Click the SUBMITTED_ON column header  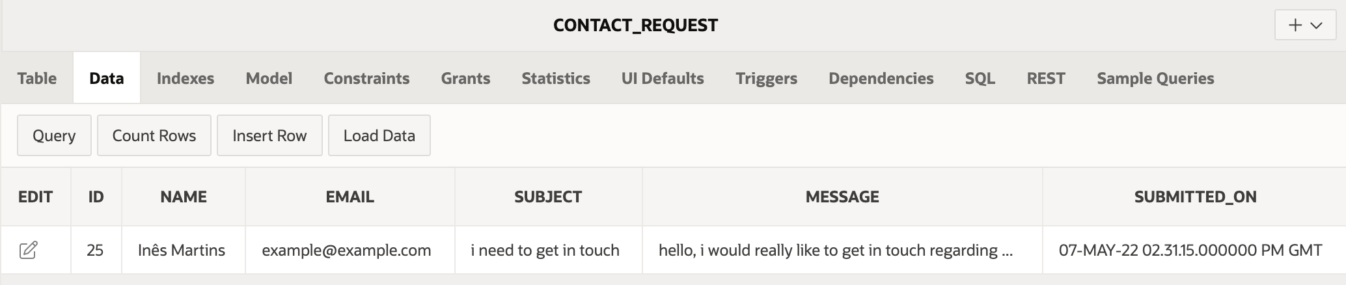(1195, 197)
